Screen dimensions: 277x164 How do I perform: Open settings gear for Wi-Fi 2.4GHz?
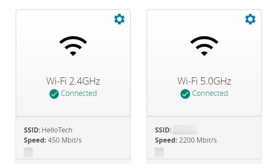click(x=120, y=19)
